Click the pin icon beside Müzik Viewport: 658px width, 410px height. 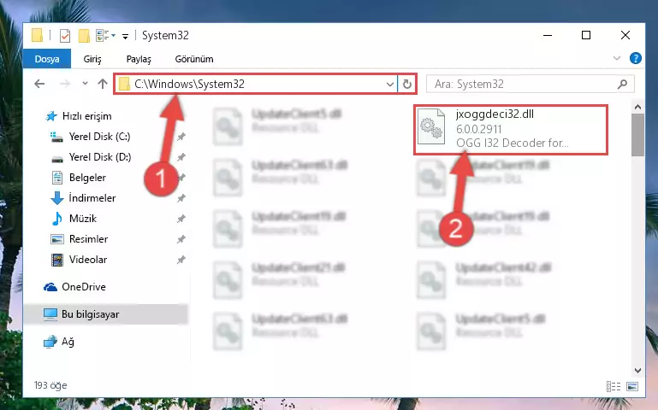(x=181, y=219)
